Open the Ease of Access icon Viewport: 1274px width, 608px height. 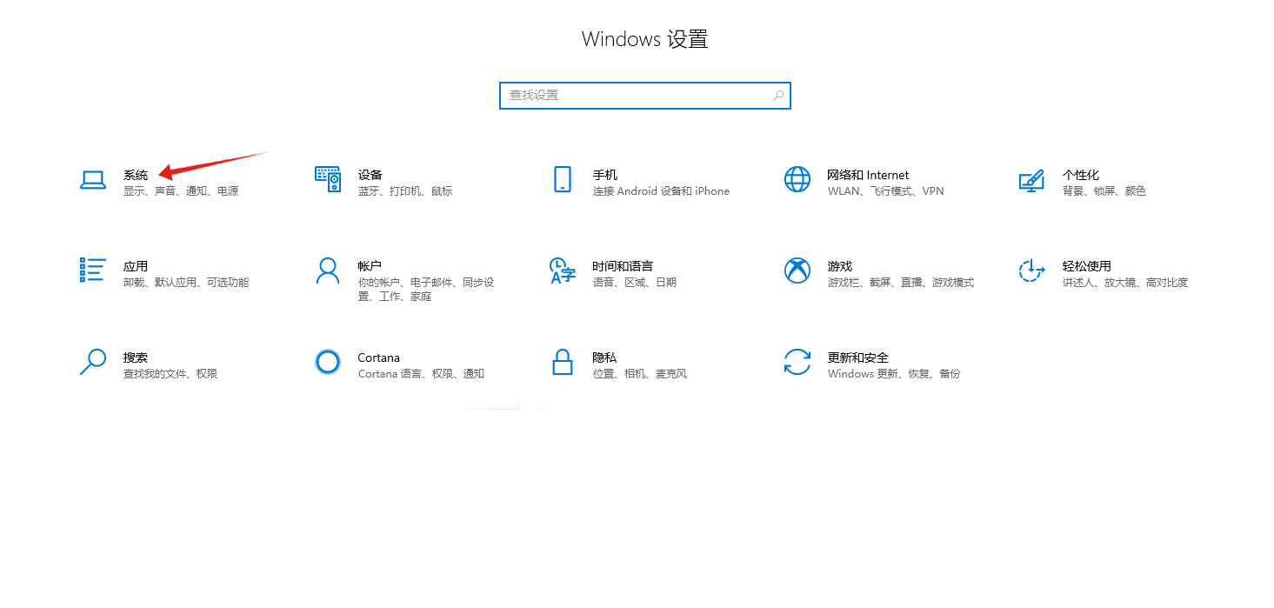pos(1031,271)
